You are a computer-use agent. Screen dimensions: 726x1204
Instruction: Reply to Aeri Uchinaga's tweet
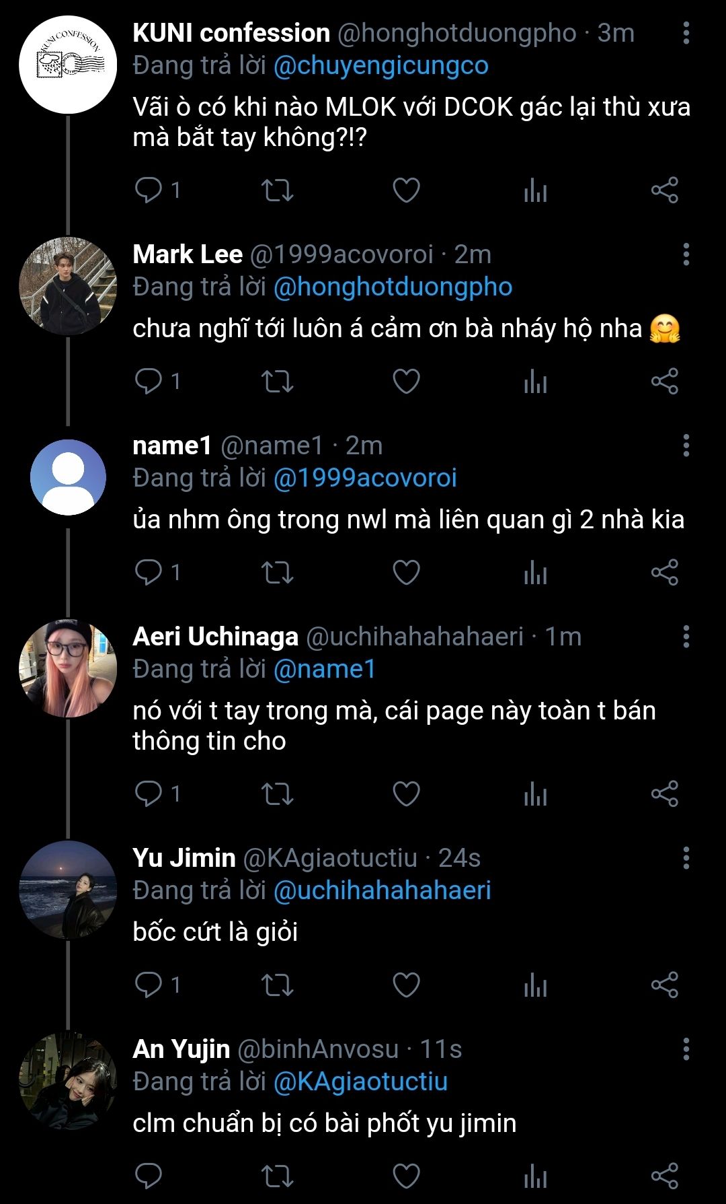(x=148, y=793)
